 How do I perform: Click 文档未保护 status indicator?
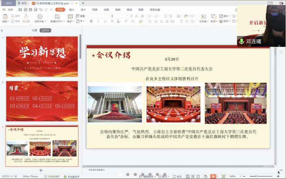point(52,177)
